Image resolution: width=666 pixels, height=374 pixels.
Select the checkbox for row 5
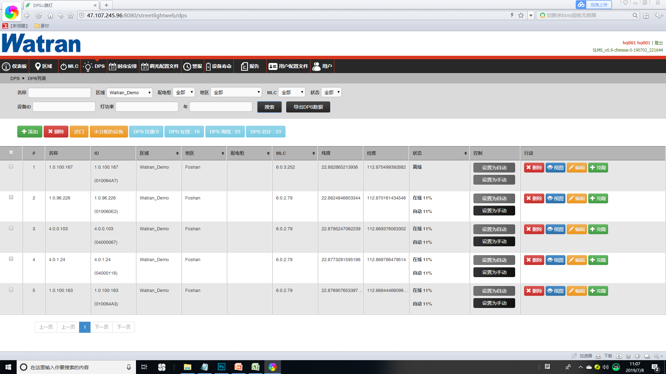point(11,290)
